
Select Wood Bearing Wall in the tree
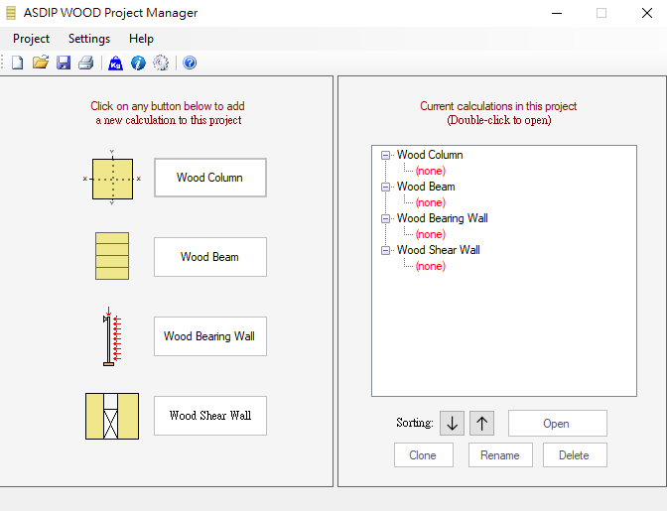443,218
